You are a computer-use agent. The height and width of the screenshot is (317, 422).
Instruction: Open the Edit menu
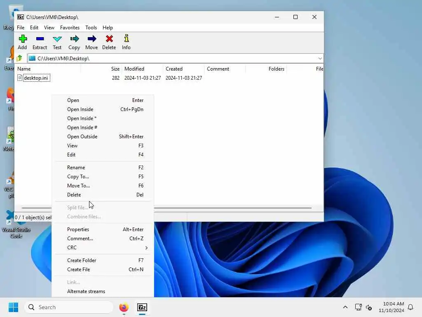34,28
